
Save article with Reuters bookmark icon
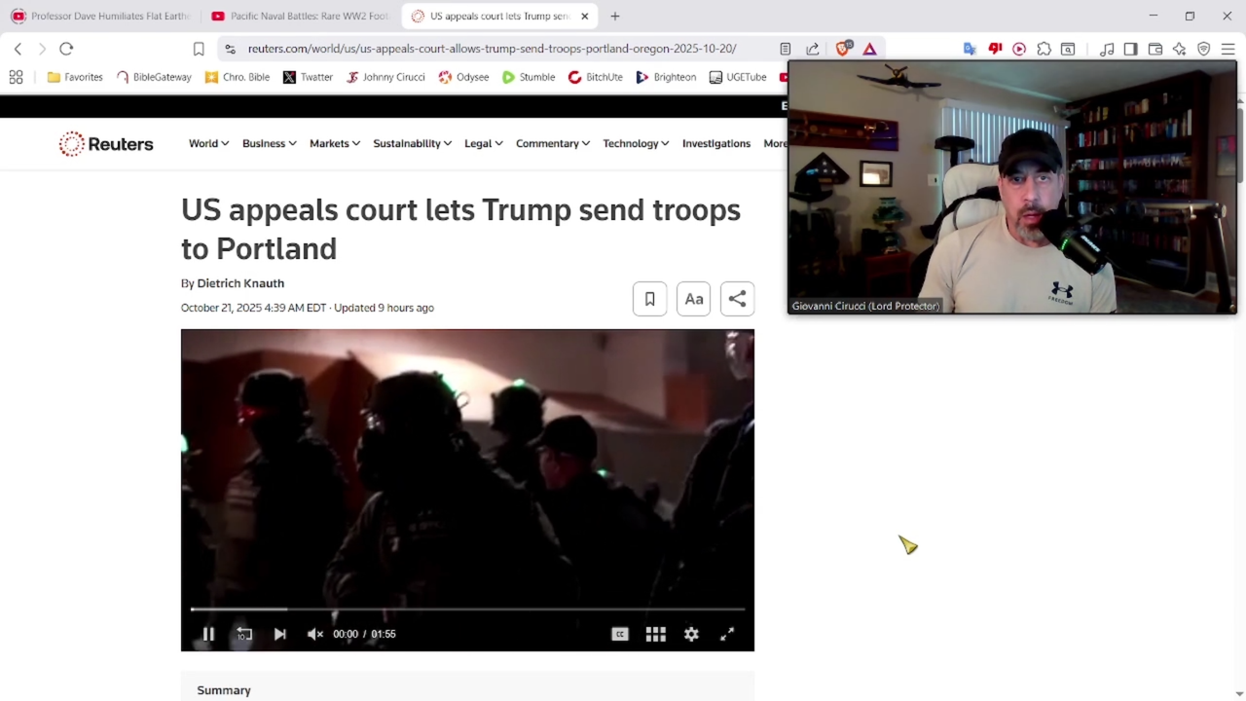(649, 299)
